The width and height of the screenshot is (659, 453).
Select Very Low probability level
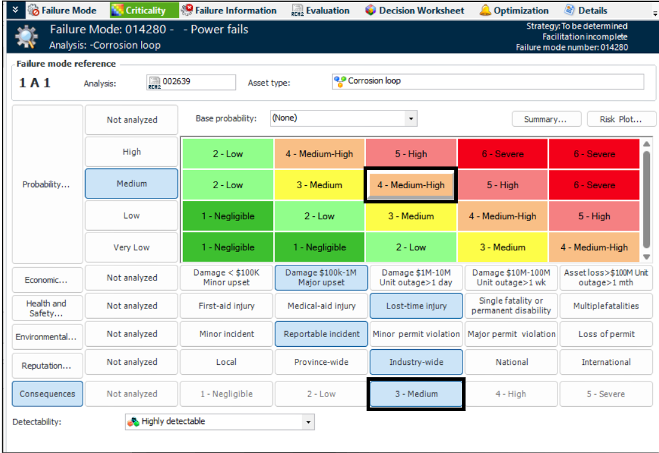[x=131, y=248]
